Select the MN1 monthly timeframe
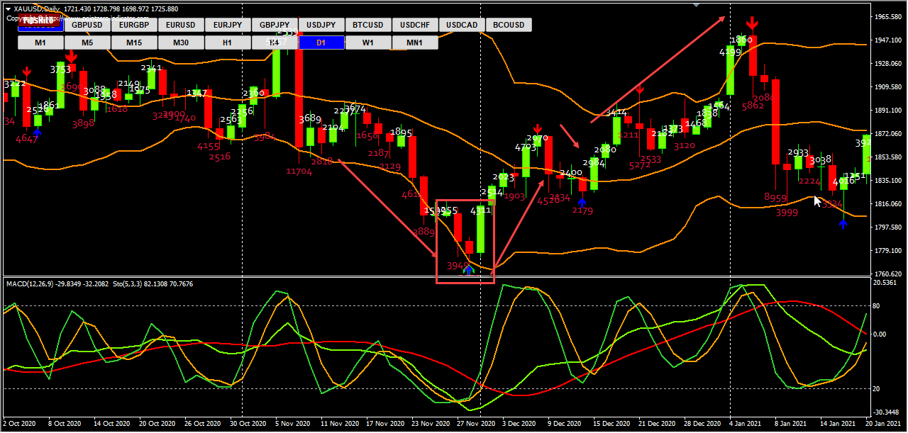Screen dimensions: 908x433 [x=414, y=43]
